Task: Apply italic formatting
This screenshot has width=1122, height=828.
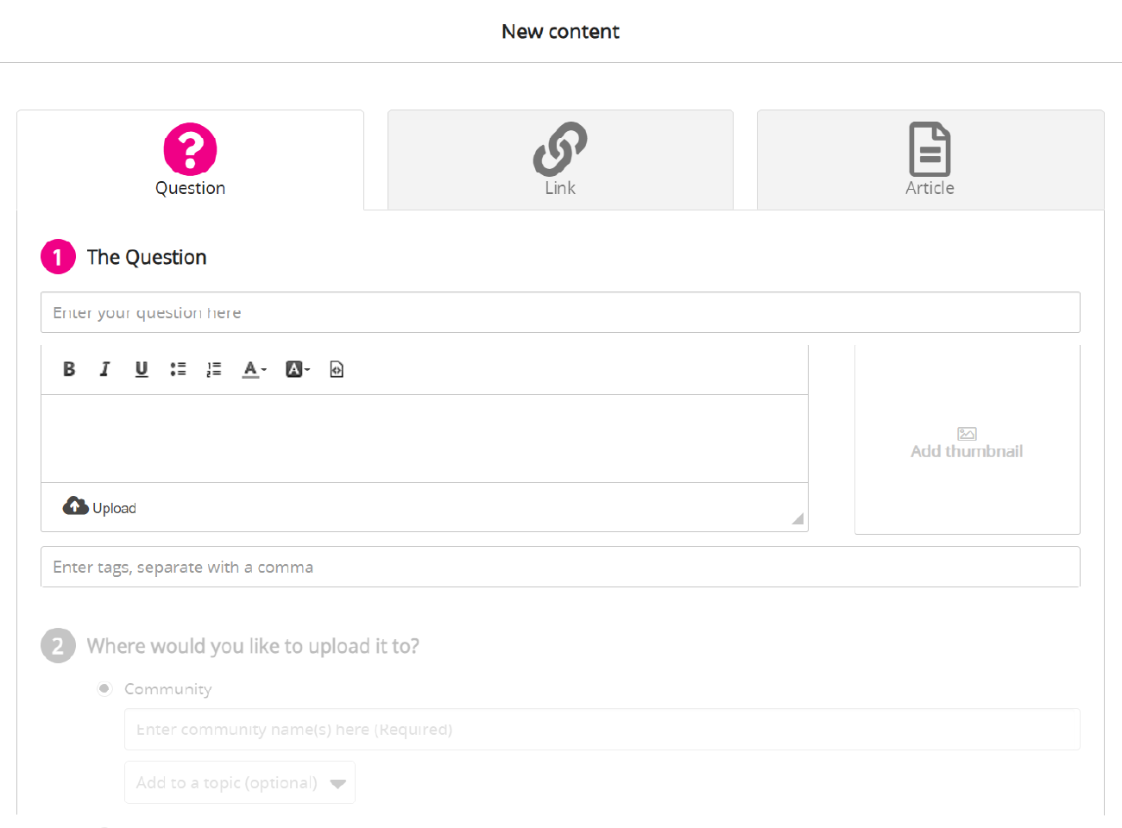Action: [105, 369]
